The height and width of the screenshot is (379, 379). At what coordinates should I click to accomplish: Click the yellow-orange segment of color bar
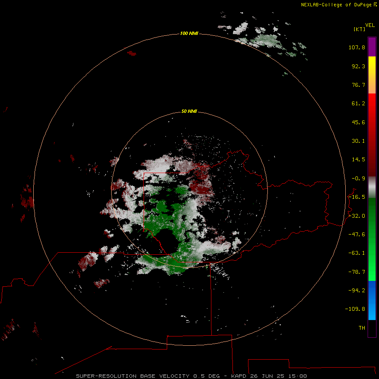pyautogui.click(x=372, y=75)
